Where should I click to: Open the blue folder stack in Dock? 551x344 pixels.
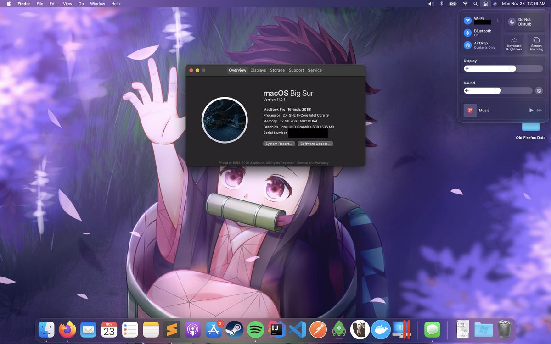(484, 329)
